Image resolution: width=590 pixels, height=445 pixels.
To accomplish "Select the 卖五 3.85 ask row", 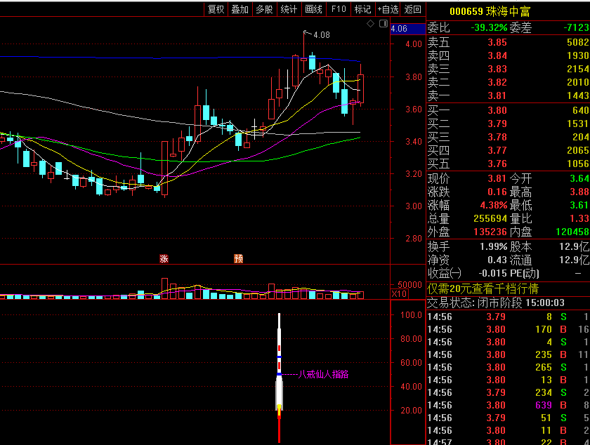I will (x=508, y=42).
